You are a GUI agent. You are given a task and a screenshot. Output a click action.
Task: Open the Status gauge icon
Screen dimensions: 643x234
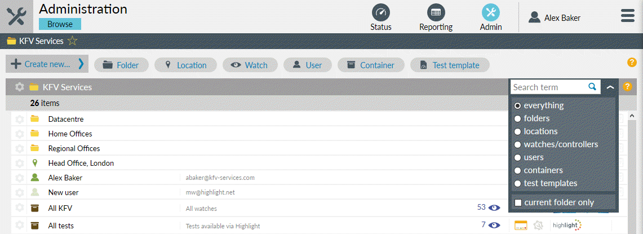click(381, 12)
